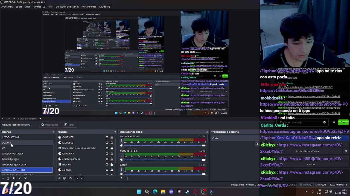Screen dimensions: 350x196
Task: Open the three-dot menu for COMO TE PUISTE
Action: pyautogui.click(x=122, y=155)
